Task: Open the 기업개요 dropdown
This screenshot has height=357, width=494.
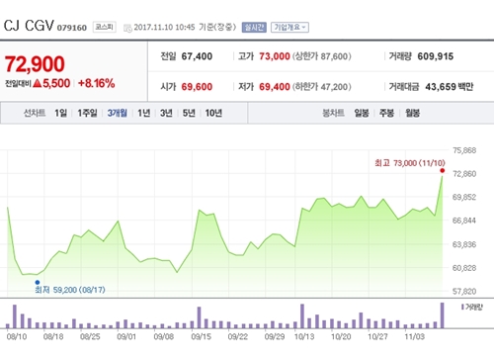Action: (289, 27)
